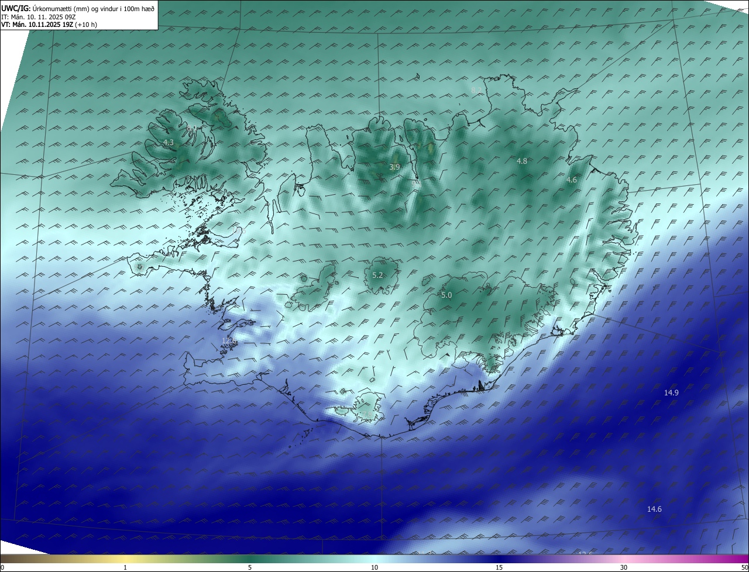Click the 0 label on color scale
This screenshot has width=749, height=572.
tap(2, 567)
